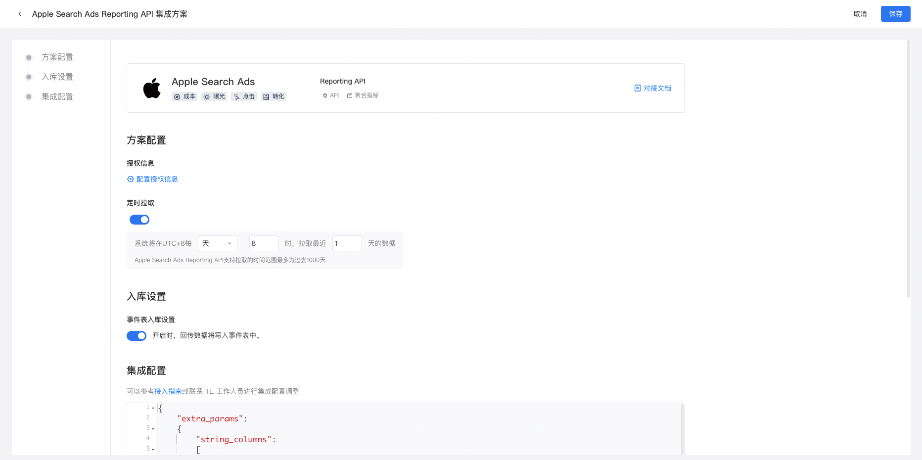
Task: Click the 入库设置 section heading
Action: pos(146,297)
